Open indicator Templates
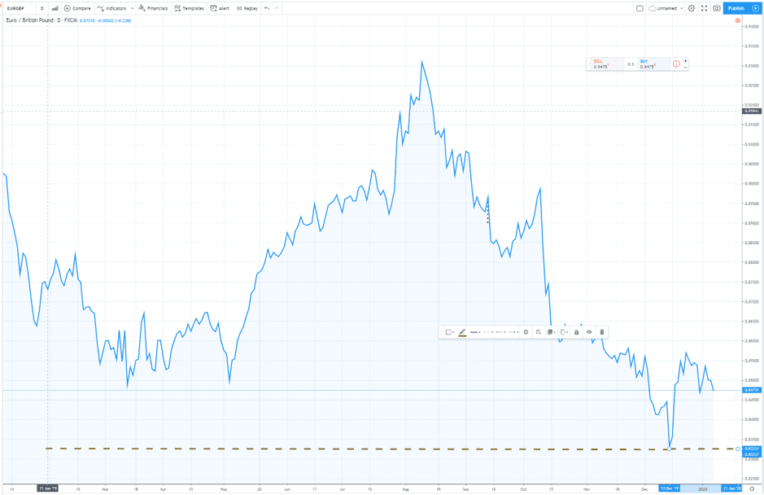 click(x=189, y=8)
